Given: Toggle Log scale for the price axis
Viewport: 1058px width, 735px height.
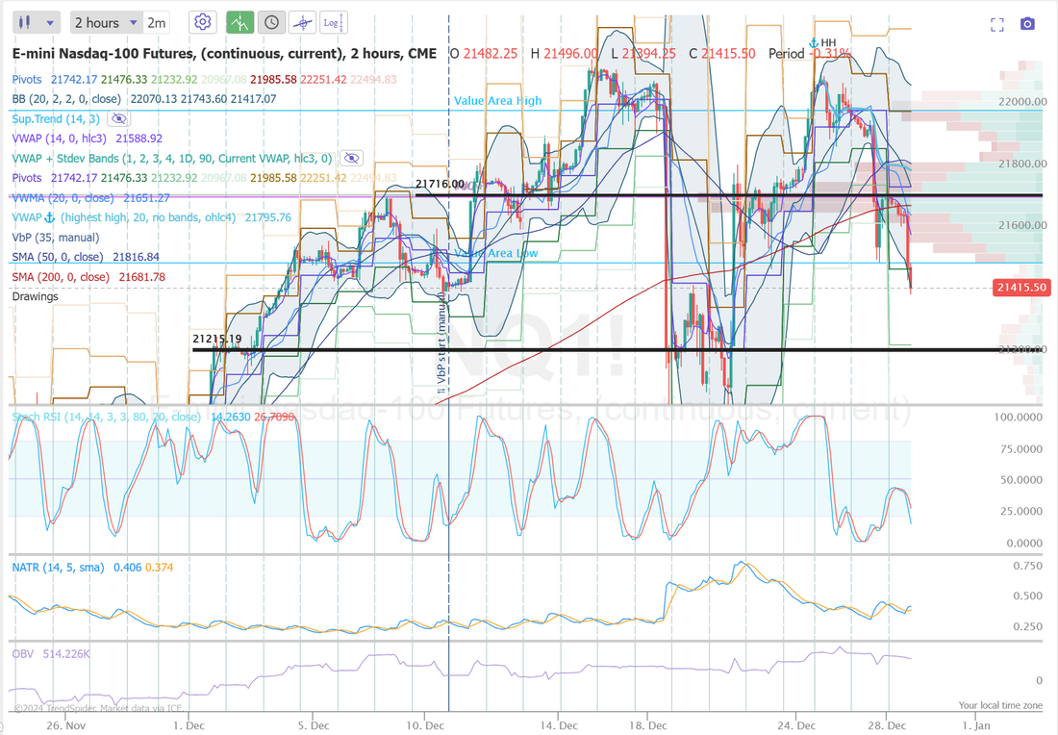Looking at the screenshot, I should [334, 22].
